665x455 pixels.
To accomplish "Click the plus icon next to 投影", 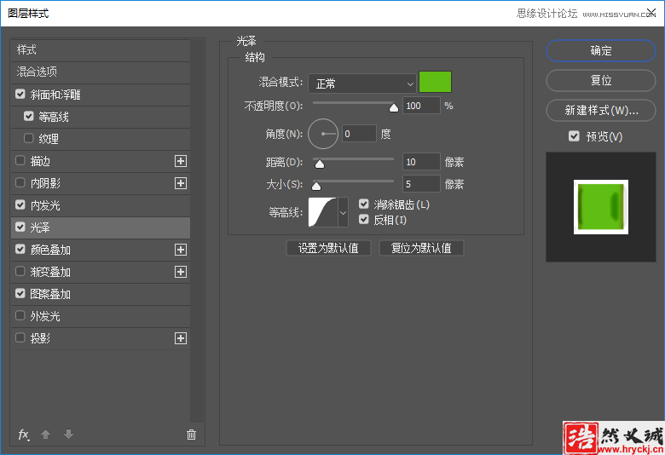I will pos(181,338).
